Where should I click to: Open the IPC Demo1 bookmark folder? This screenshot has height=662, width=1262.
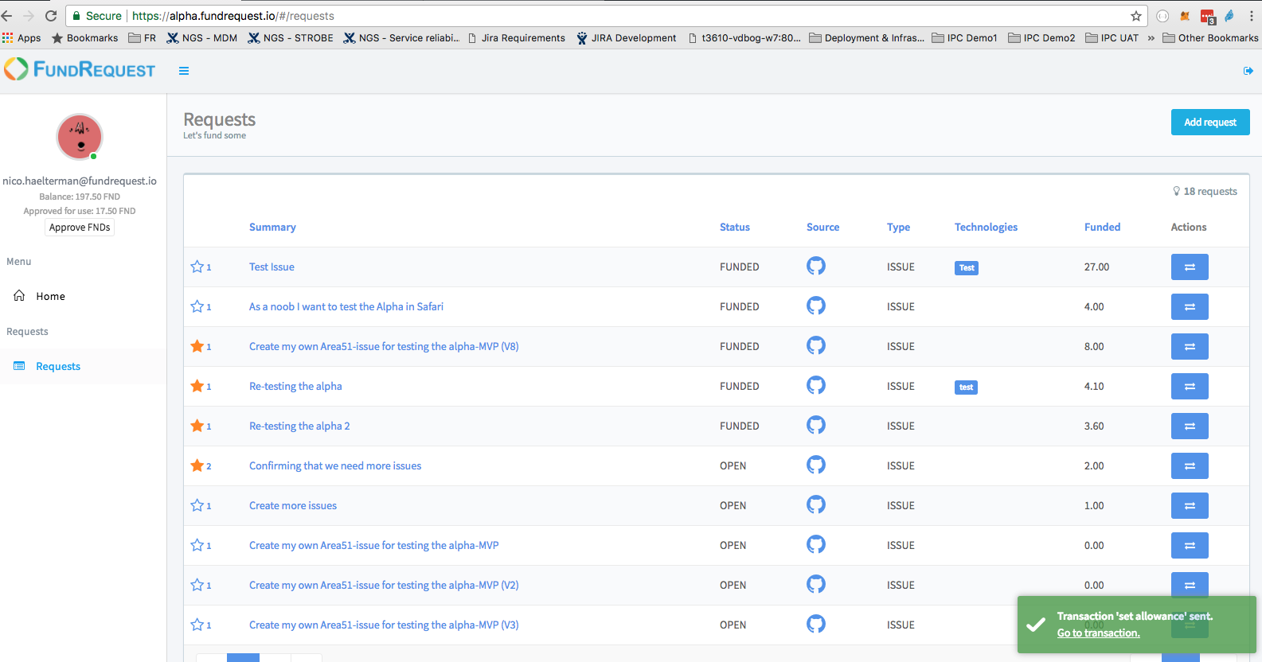click(964, 37)
